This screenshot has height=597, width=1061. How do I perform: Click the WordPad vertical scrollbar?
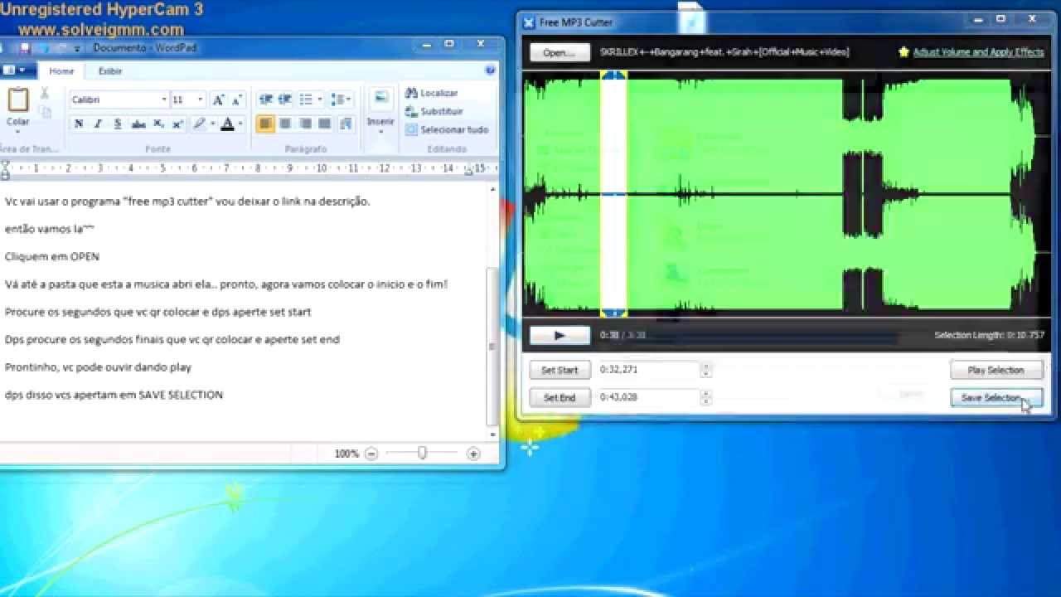click(493, 311)
